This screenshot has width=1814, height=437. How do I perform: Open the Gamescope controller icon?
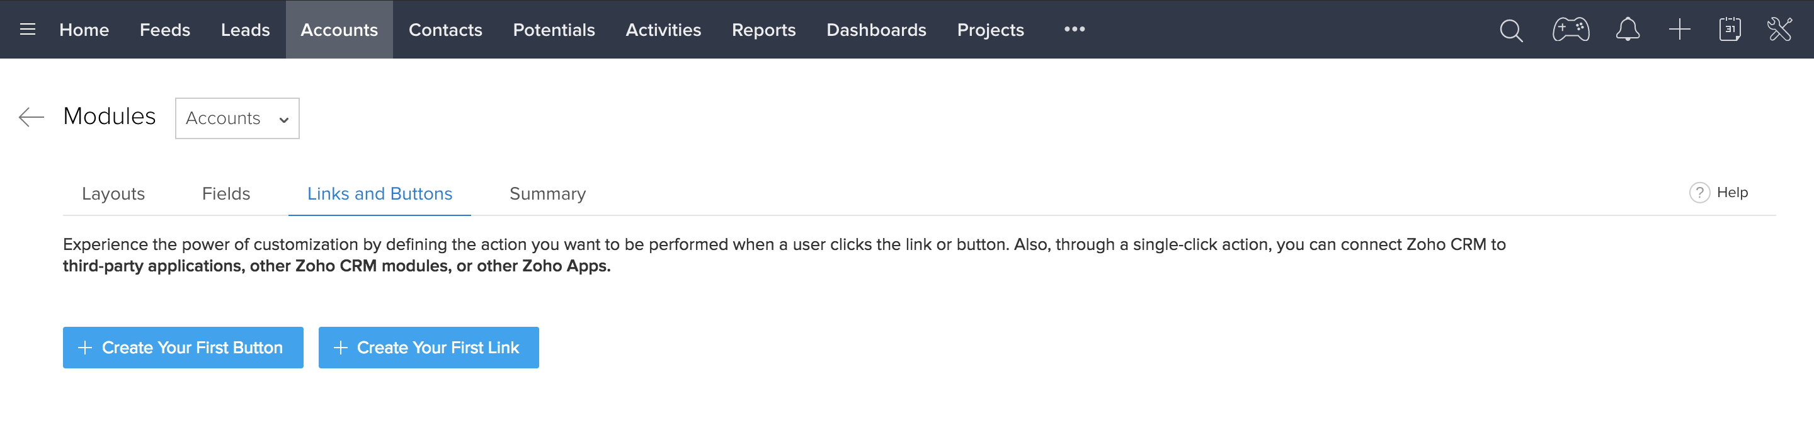tap(1570, 30)
